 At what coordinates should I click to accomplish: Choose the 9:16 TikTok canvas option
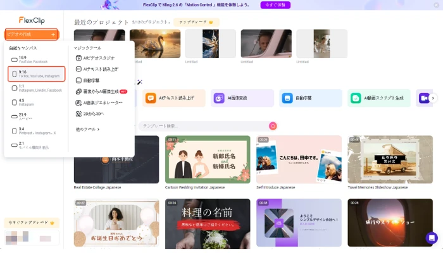[x=37, y=74]
